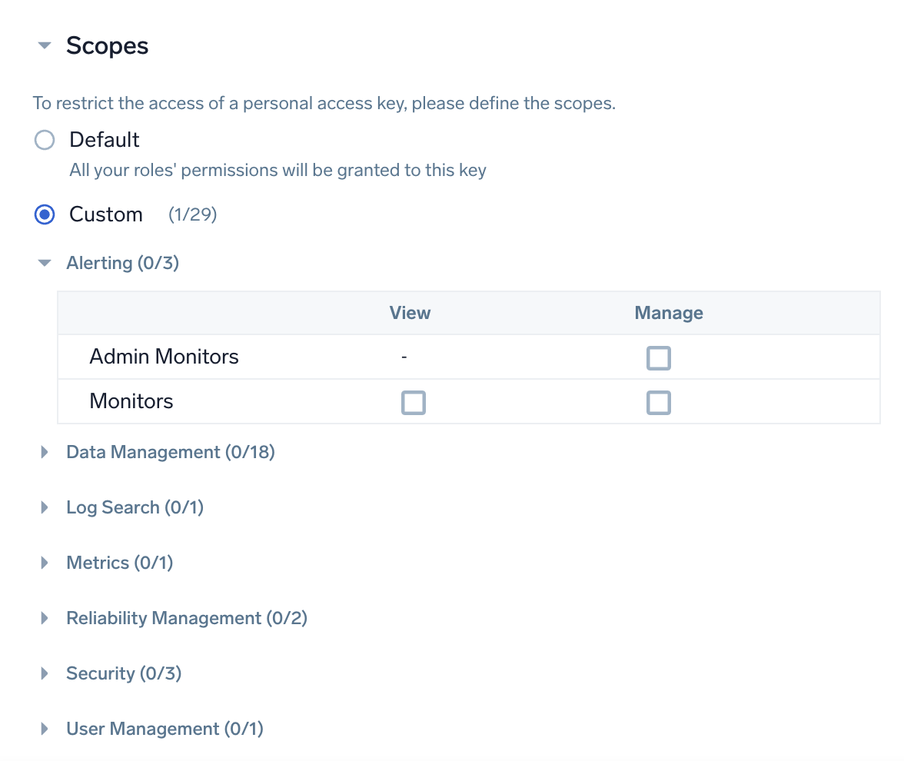Viewport: 904px width, 761px height.
Task: Collapse the Scopes section
Action: click(x=44, y=45)
